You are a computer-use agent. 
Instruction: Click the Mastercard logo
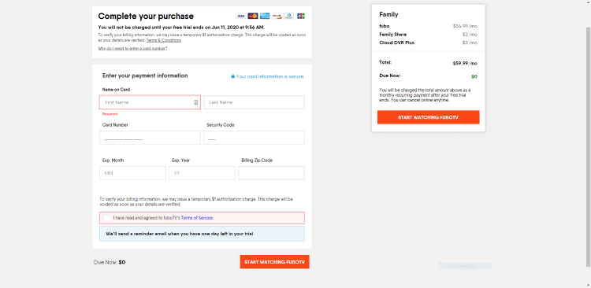[252, 16]
